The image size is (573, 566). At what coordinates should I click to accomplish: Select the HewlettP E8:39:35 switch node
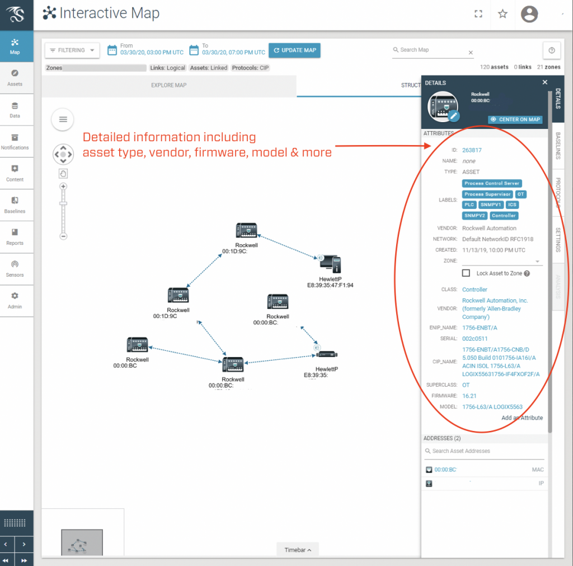point(327,354)
